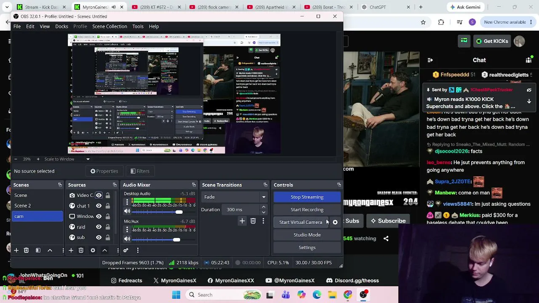The width and height of the screenshot is (539, 303).
Task: Lock the raid source
Action: [x=108, y=227]
